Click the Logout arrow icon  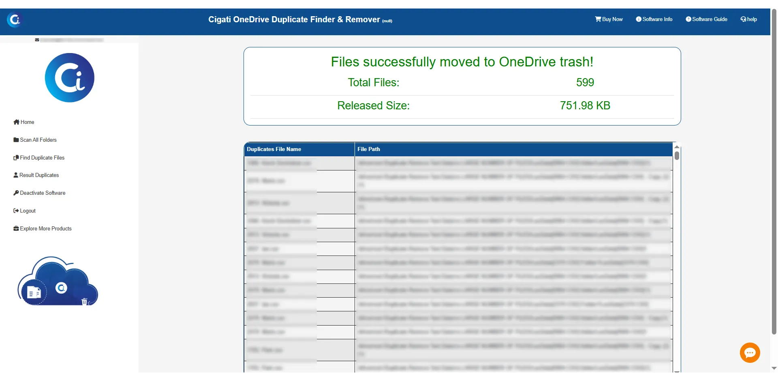coord(16,211)
